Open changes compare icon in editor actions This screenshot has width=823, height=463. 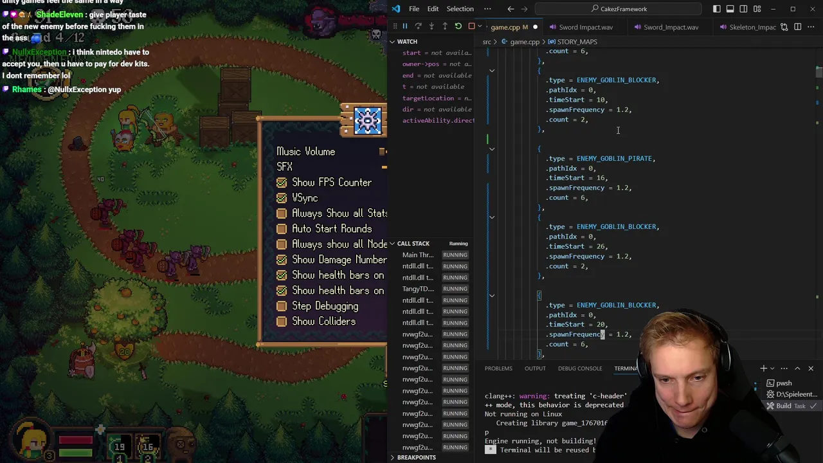(x=784, y=27)
